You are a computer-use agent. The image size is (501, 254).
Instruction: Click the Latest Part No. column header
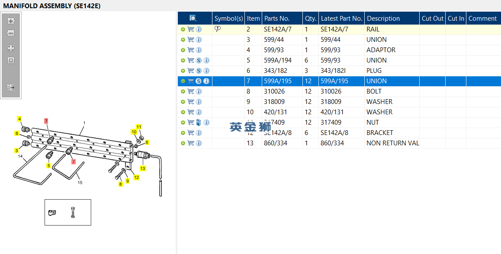coord(341,19)
